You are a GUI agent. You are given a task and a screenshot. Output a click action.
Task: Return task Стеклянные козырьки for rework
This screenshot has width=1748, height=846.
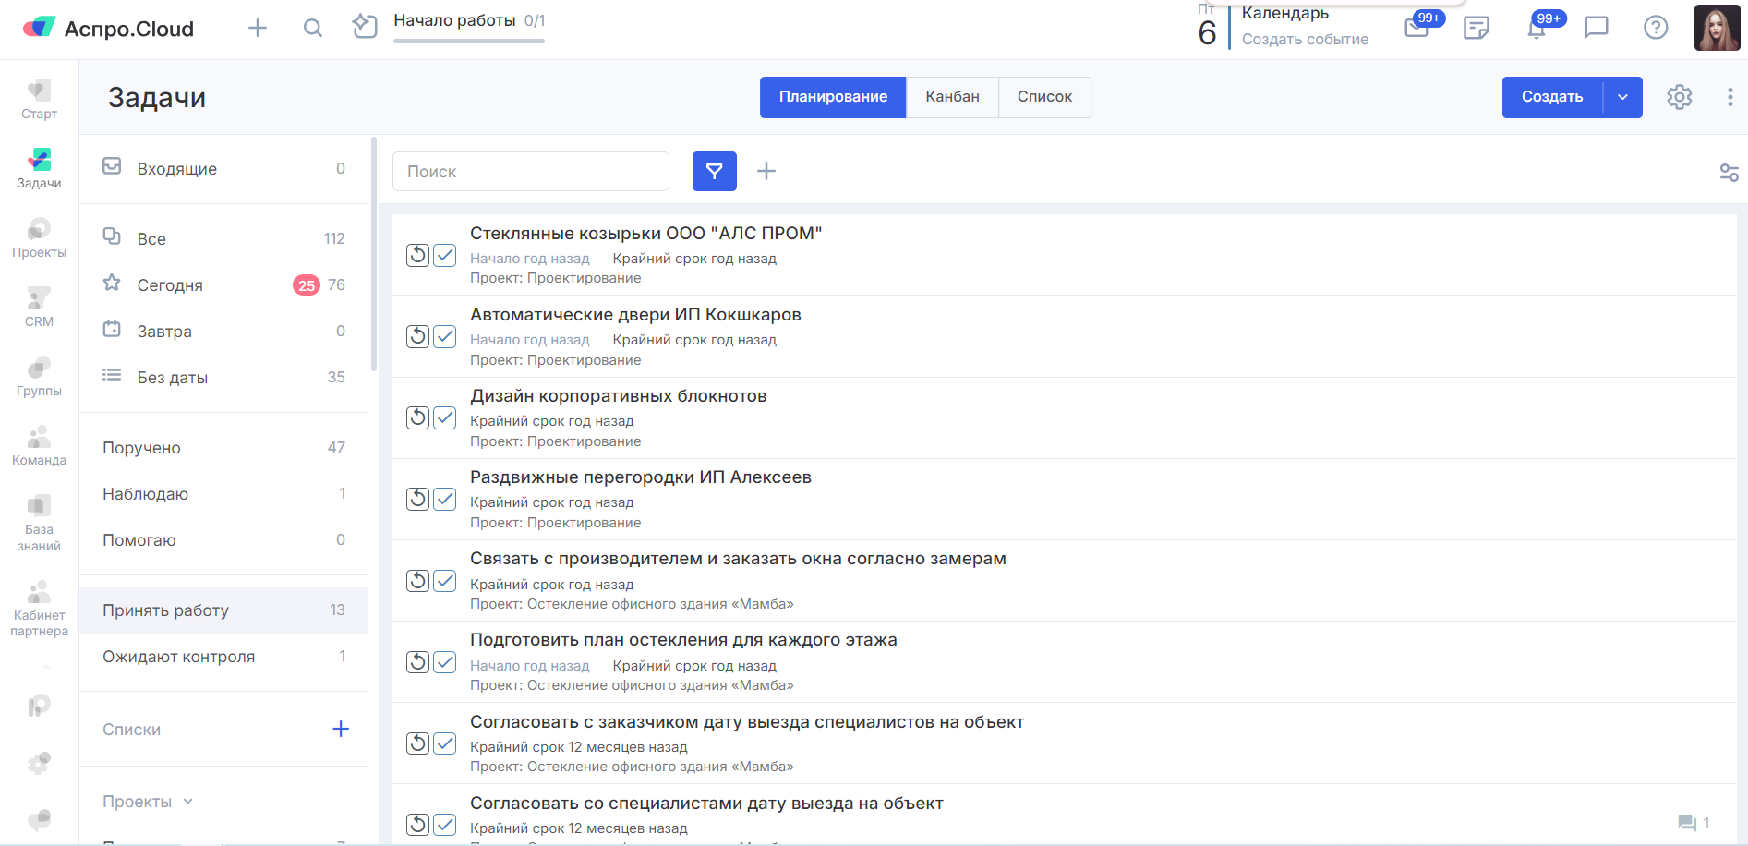[418, 255]
